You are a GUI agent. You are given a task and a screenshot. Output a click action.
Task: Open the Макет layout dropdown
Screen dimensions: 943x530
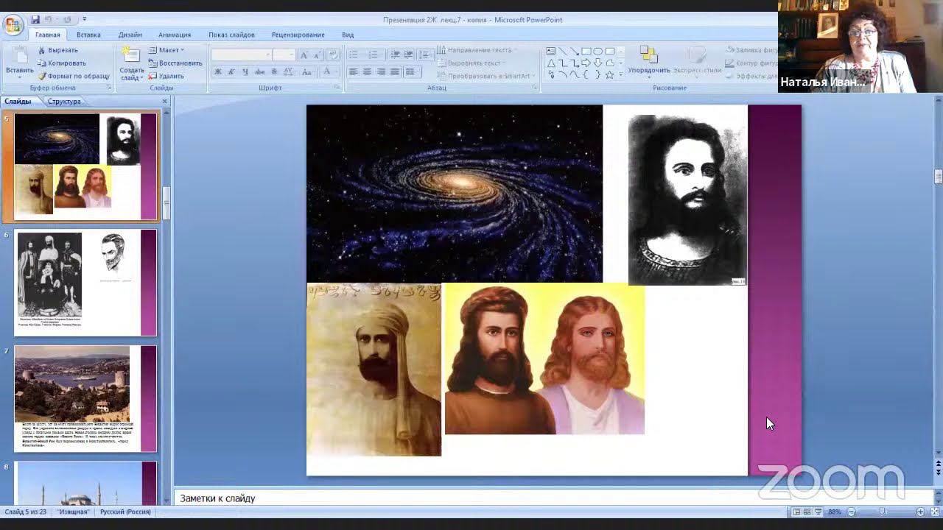tap(166, 50)
